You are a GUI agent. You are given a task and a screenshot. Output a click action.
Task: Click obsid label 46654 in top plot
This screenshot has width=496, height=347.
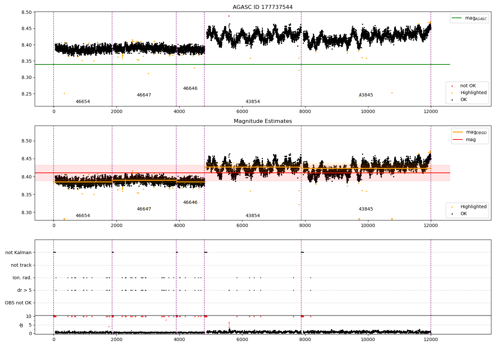click(x=83, y=102)
